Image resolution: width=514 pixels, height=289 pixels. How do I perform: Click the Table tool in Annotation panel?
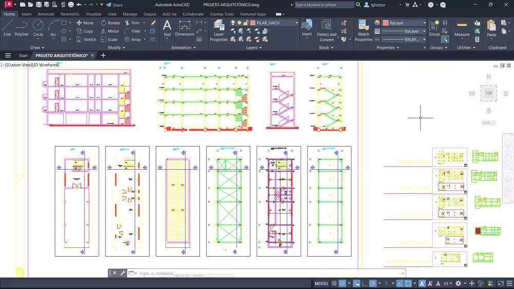pyautogui.click(x=199, y=40)
